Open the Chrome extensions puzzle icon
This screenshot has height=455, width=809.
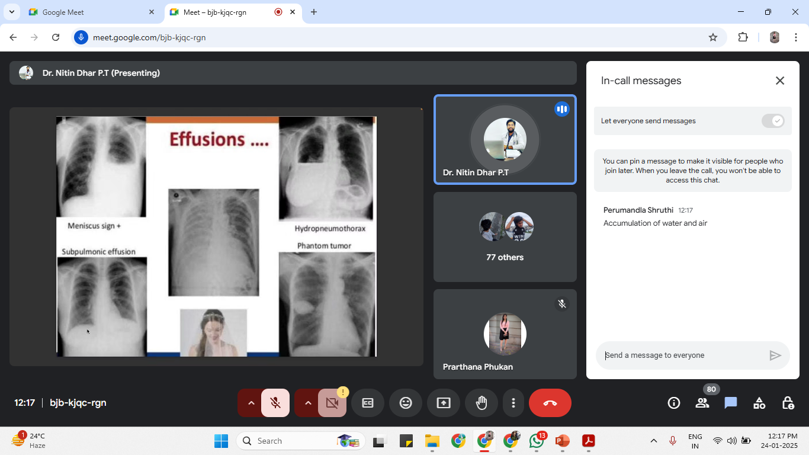point(743,37)
